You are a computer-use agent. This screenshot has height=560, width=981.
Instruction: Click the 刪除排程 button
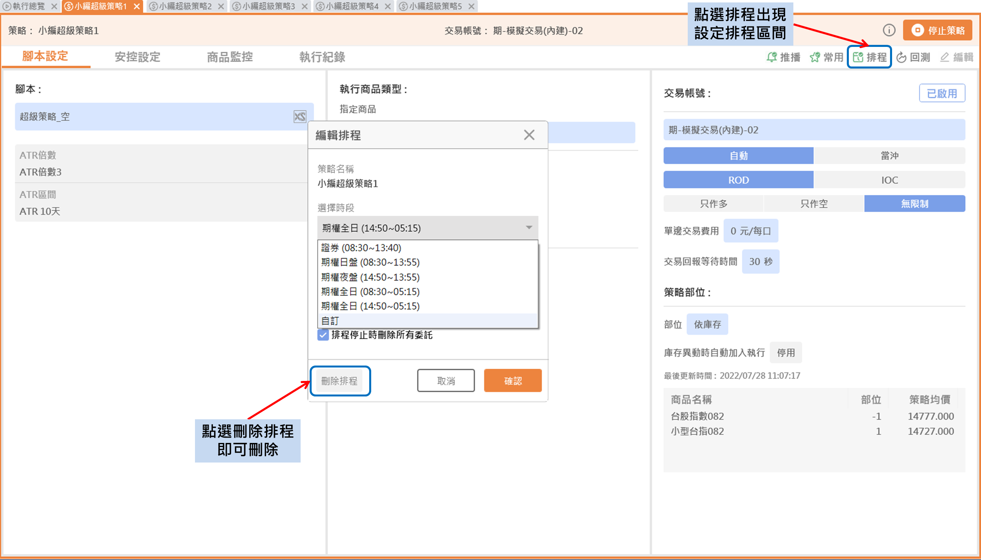pyautogui.click(x=339, y=381)
